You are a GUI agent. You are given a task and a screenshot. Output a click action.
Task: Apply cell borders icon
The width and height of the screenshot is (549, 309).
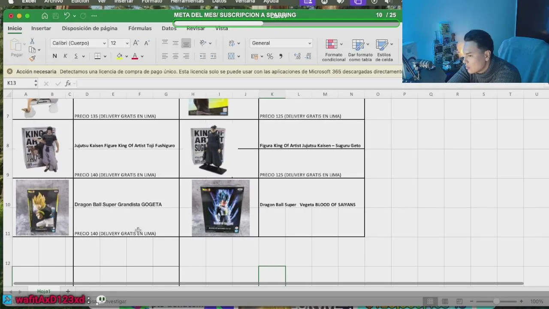click(x=97, y=56)
